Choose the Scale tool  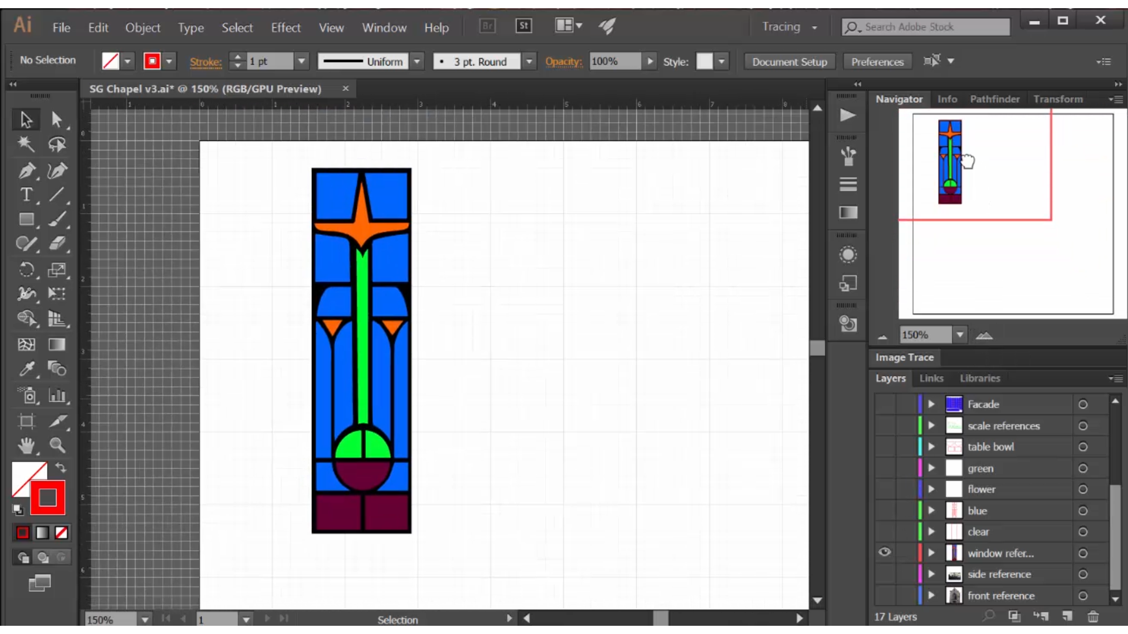pos(57,269)
